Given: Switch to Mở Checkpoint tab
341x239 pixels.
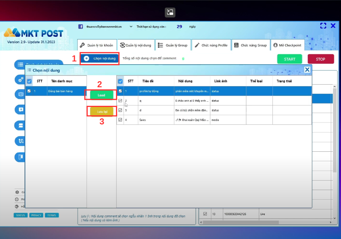Looking at the screenshot, I should 288,45.
